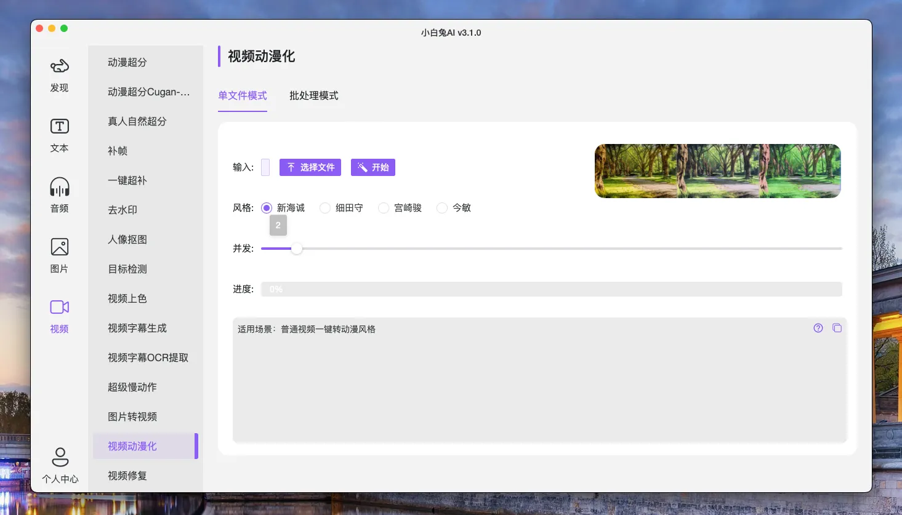Click the green maximize window button

(x=64, y=28)
